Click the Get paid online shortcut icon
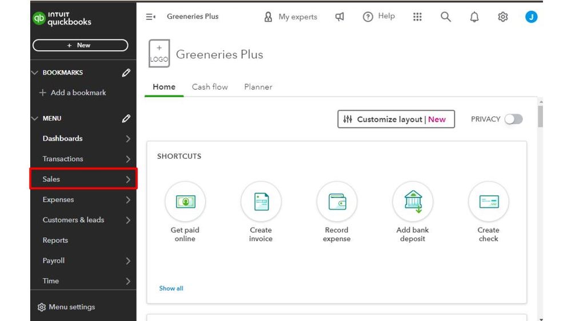The image size is (571, 321). pos(185,202)
